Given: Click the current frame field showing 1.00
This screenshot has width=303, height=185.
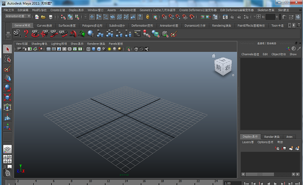Looking at the screenshot, I should pyautogui.click(x=233, y=183).
